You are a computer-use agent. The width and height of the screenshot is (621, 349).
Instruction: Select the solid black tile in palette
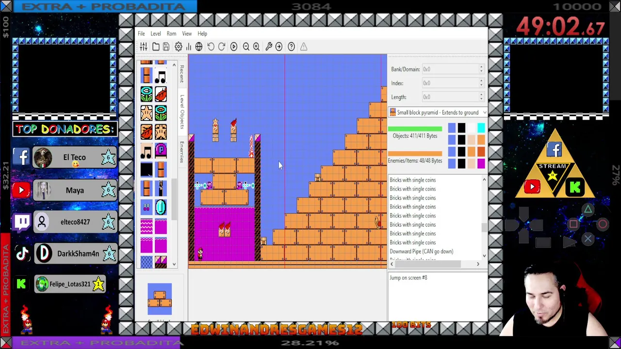coord(147,169)
